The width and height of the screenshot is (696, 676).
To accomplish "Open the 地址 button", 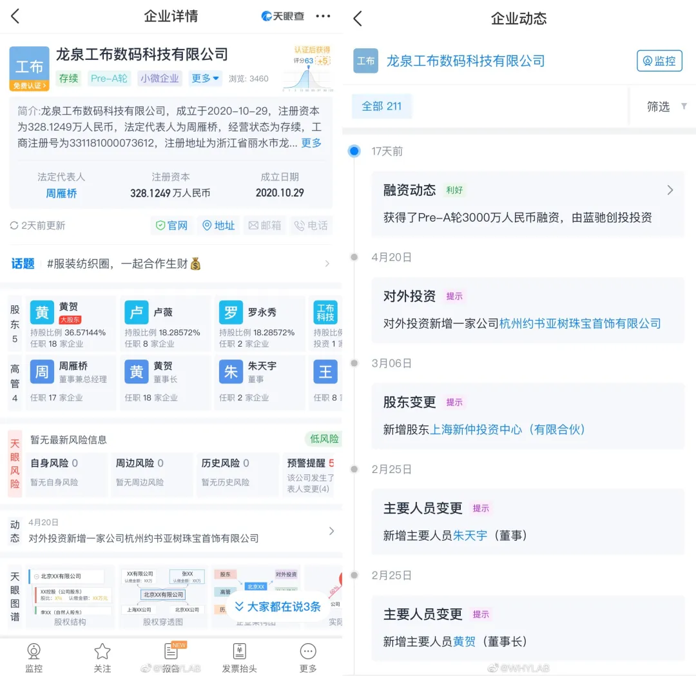I will tap(218, 226).
